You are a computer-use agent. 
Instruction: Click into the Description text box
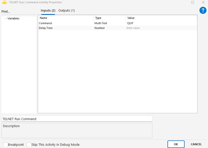point(77,130)
